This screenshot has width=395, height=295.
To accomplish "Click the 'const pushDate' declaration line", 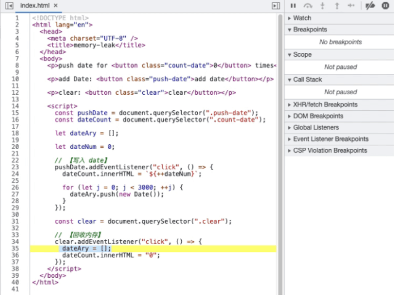I will click(x=157, y=113).
